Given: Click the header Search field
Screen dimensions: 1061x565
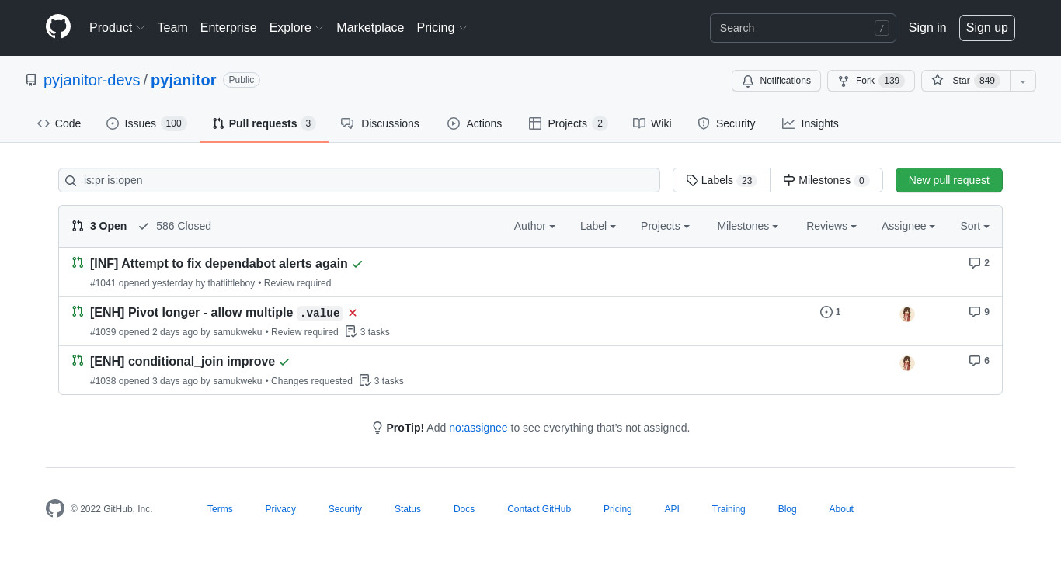Looking at the screenshot, I should (803, 28).
